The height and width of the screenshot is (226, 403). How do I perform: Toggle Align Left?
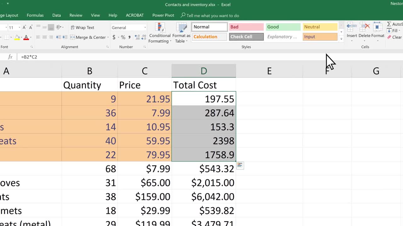[x=38, y=37]
